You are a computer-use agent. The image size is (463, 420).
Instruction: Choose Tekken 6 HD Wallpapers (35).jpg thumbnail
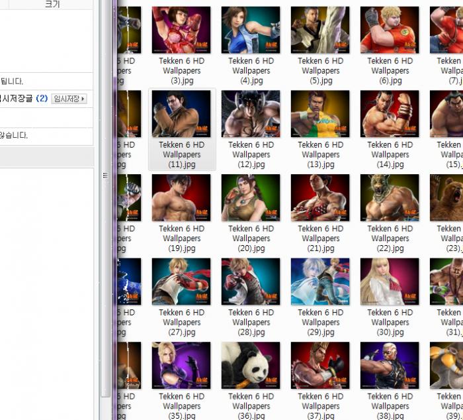[x=181, y=366]
